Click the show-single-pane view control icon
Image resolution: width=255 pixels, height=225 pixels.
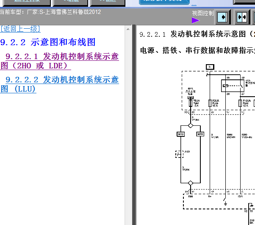(x=222, y=17)
